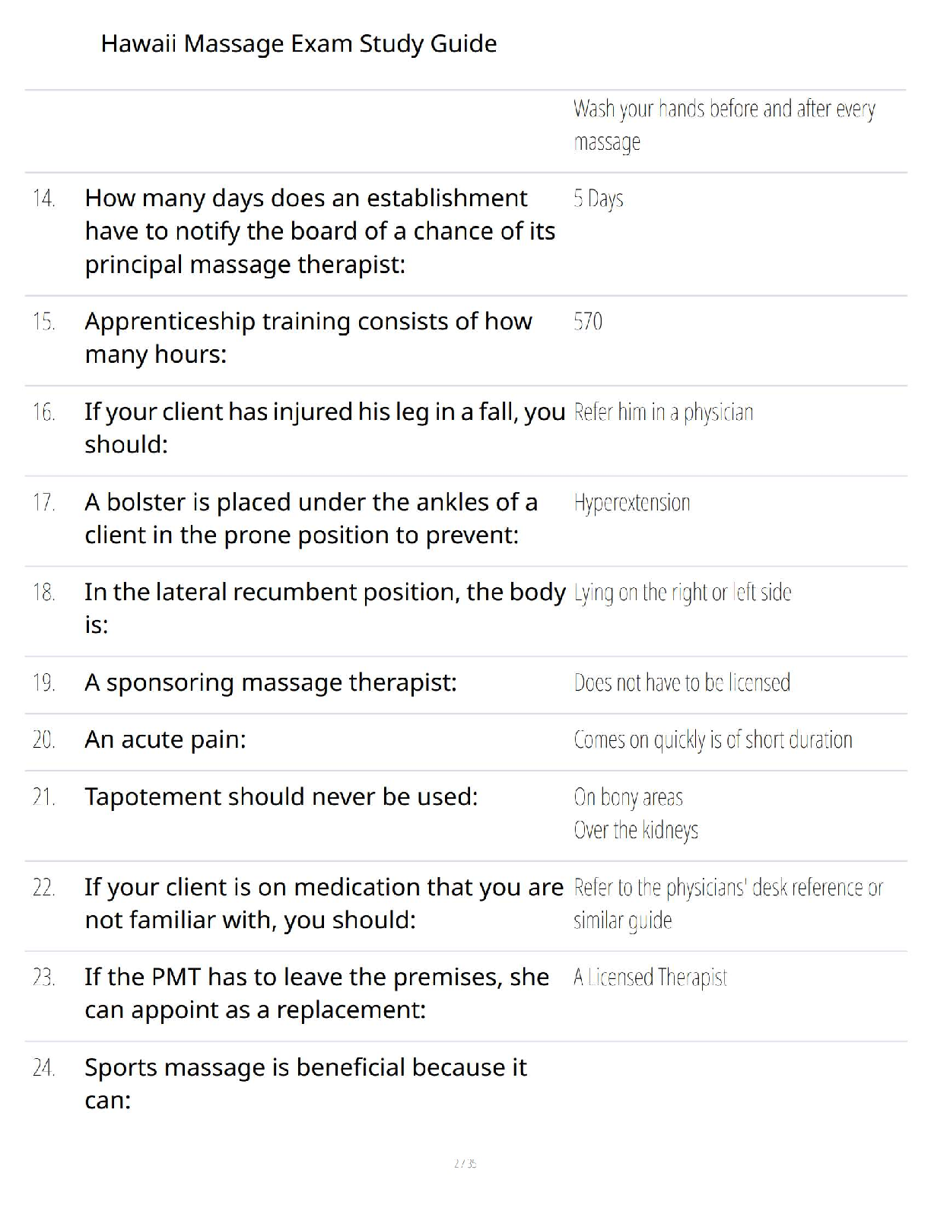This screenshot has height=1205, width=931.
Task: Click the 'Hyperextension' answer
Action: 631,503
